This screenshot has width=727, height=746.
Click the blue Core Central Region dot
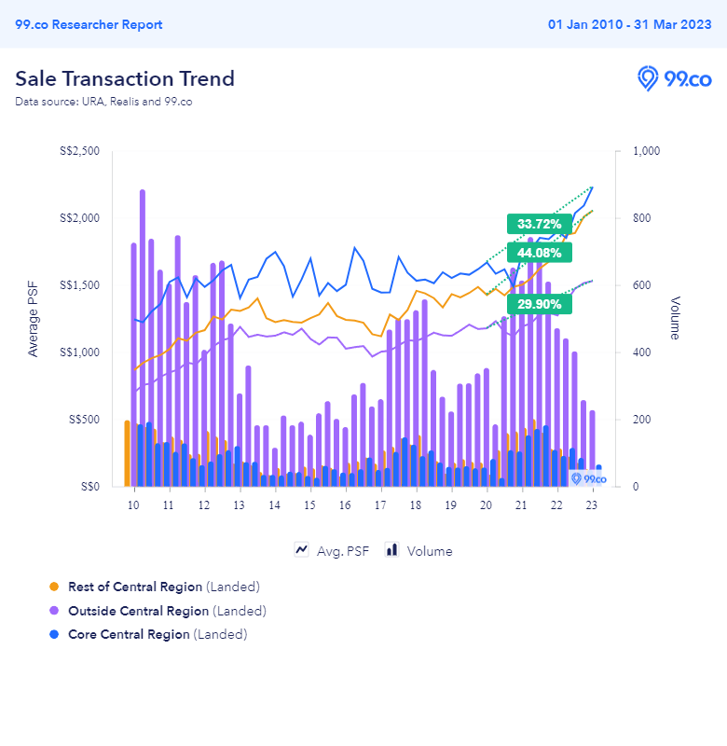point(54,634)
